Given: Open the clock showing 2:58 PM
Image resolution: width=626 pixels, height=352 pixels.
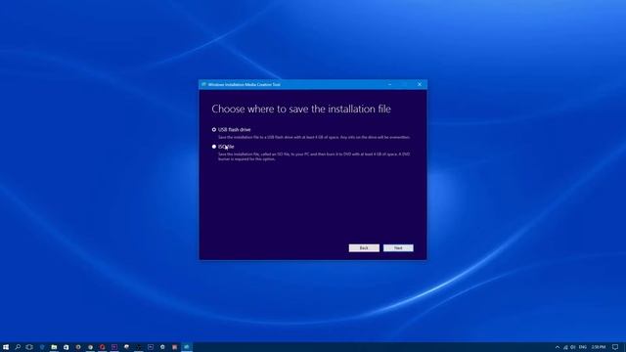Looking at the screenshot, I should click(598, 347).
